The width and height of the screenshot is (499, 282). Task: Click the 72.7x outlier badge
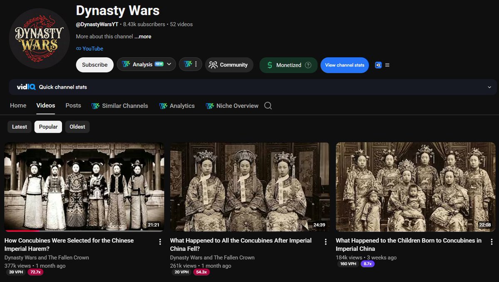tap(35, 272)
